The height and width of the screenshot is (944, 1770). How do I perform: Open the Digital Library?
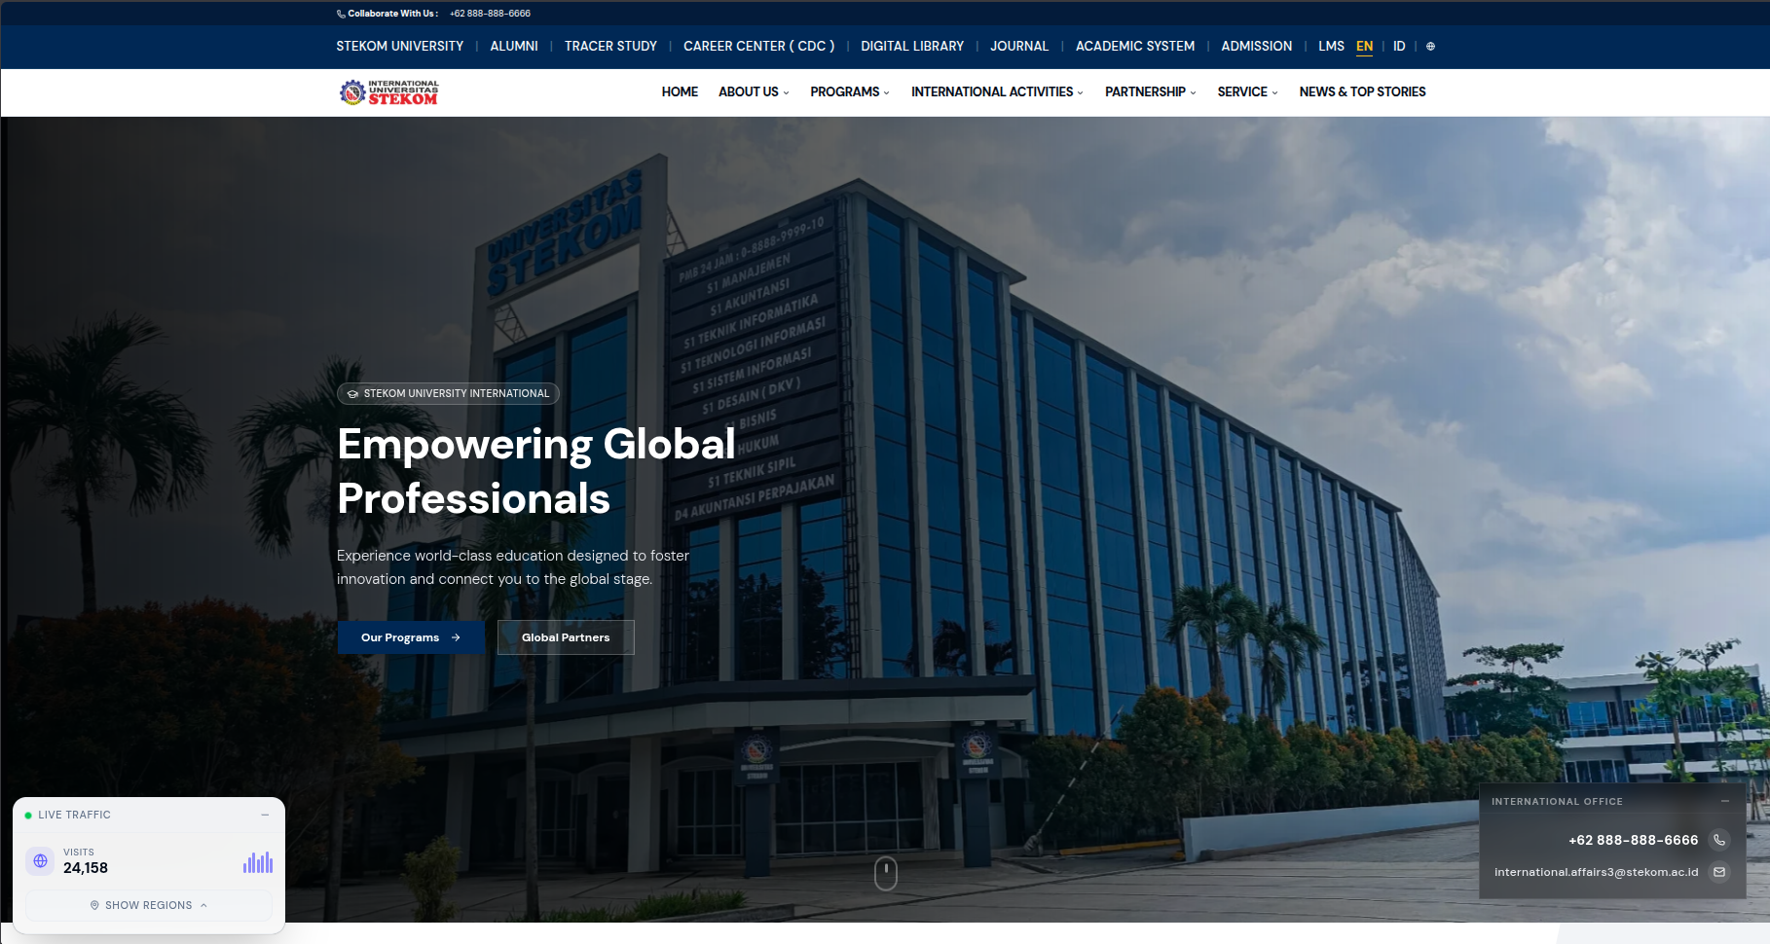pyautogui.click(x=912, y=46)
